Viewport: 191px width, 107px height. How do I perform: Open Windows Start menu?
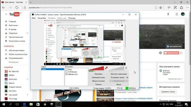(4, 104)
